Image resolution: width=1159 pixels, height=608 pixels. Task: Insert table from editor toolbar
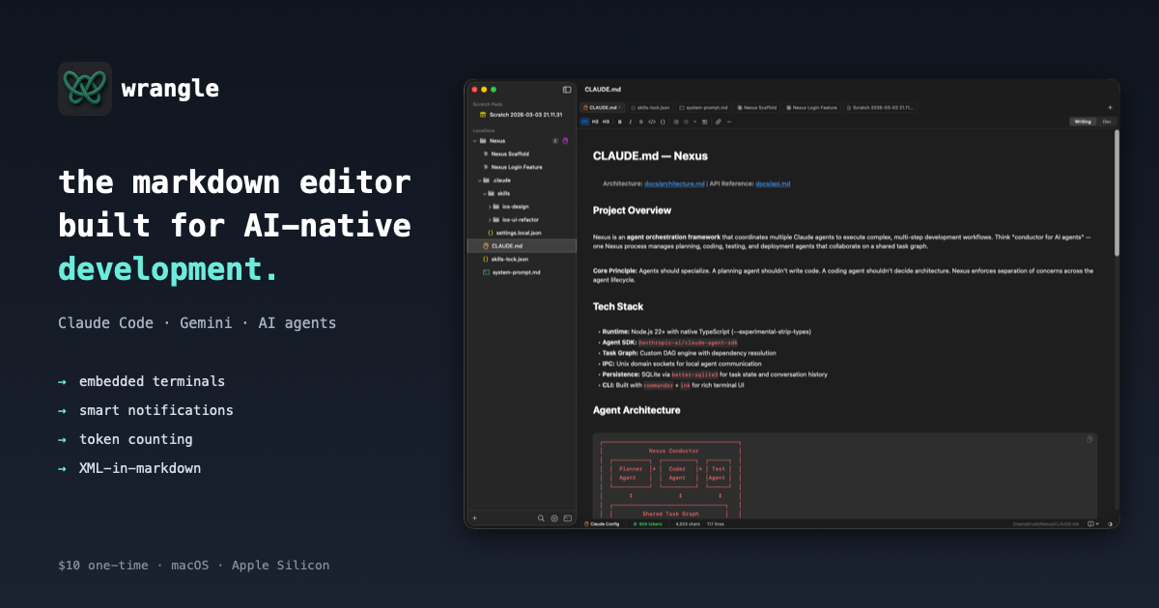coord(705,122)
